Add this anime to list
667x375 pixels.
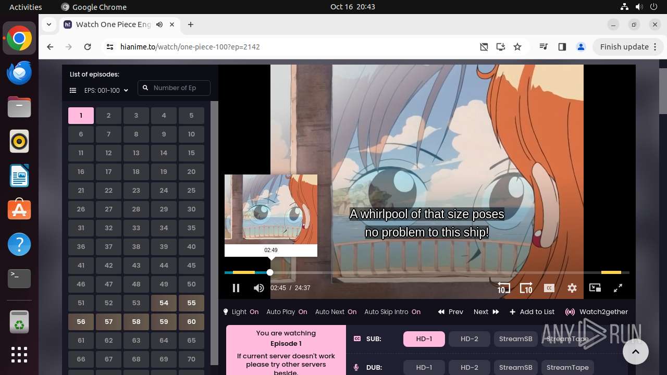532,312
